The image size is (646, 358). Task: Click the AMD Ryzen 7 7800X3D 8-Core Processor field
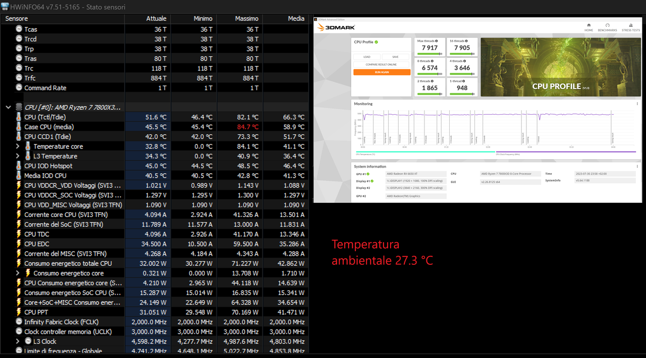click(x=510, y=174)
